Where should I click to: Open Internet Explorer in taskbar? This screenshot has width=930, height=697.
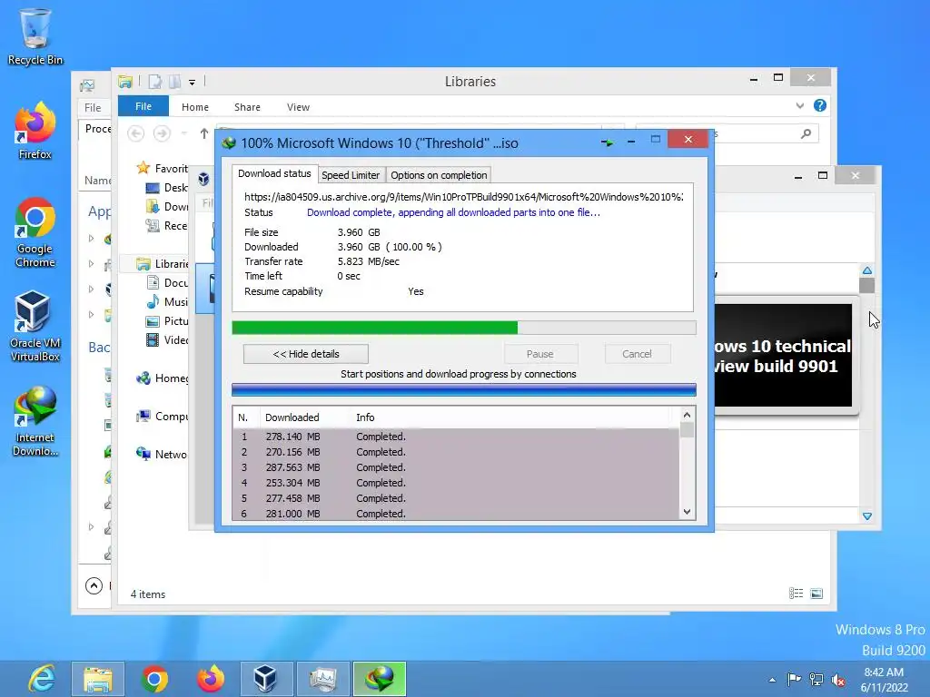point(42,679)
